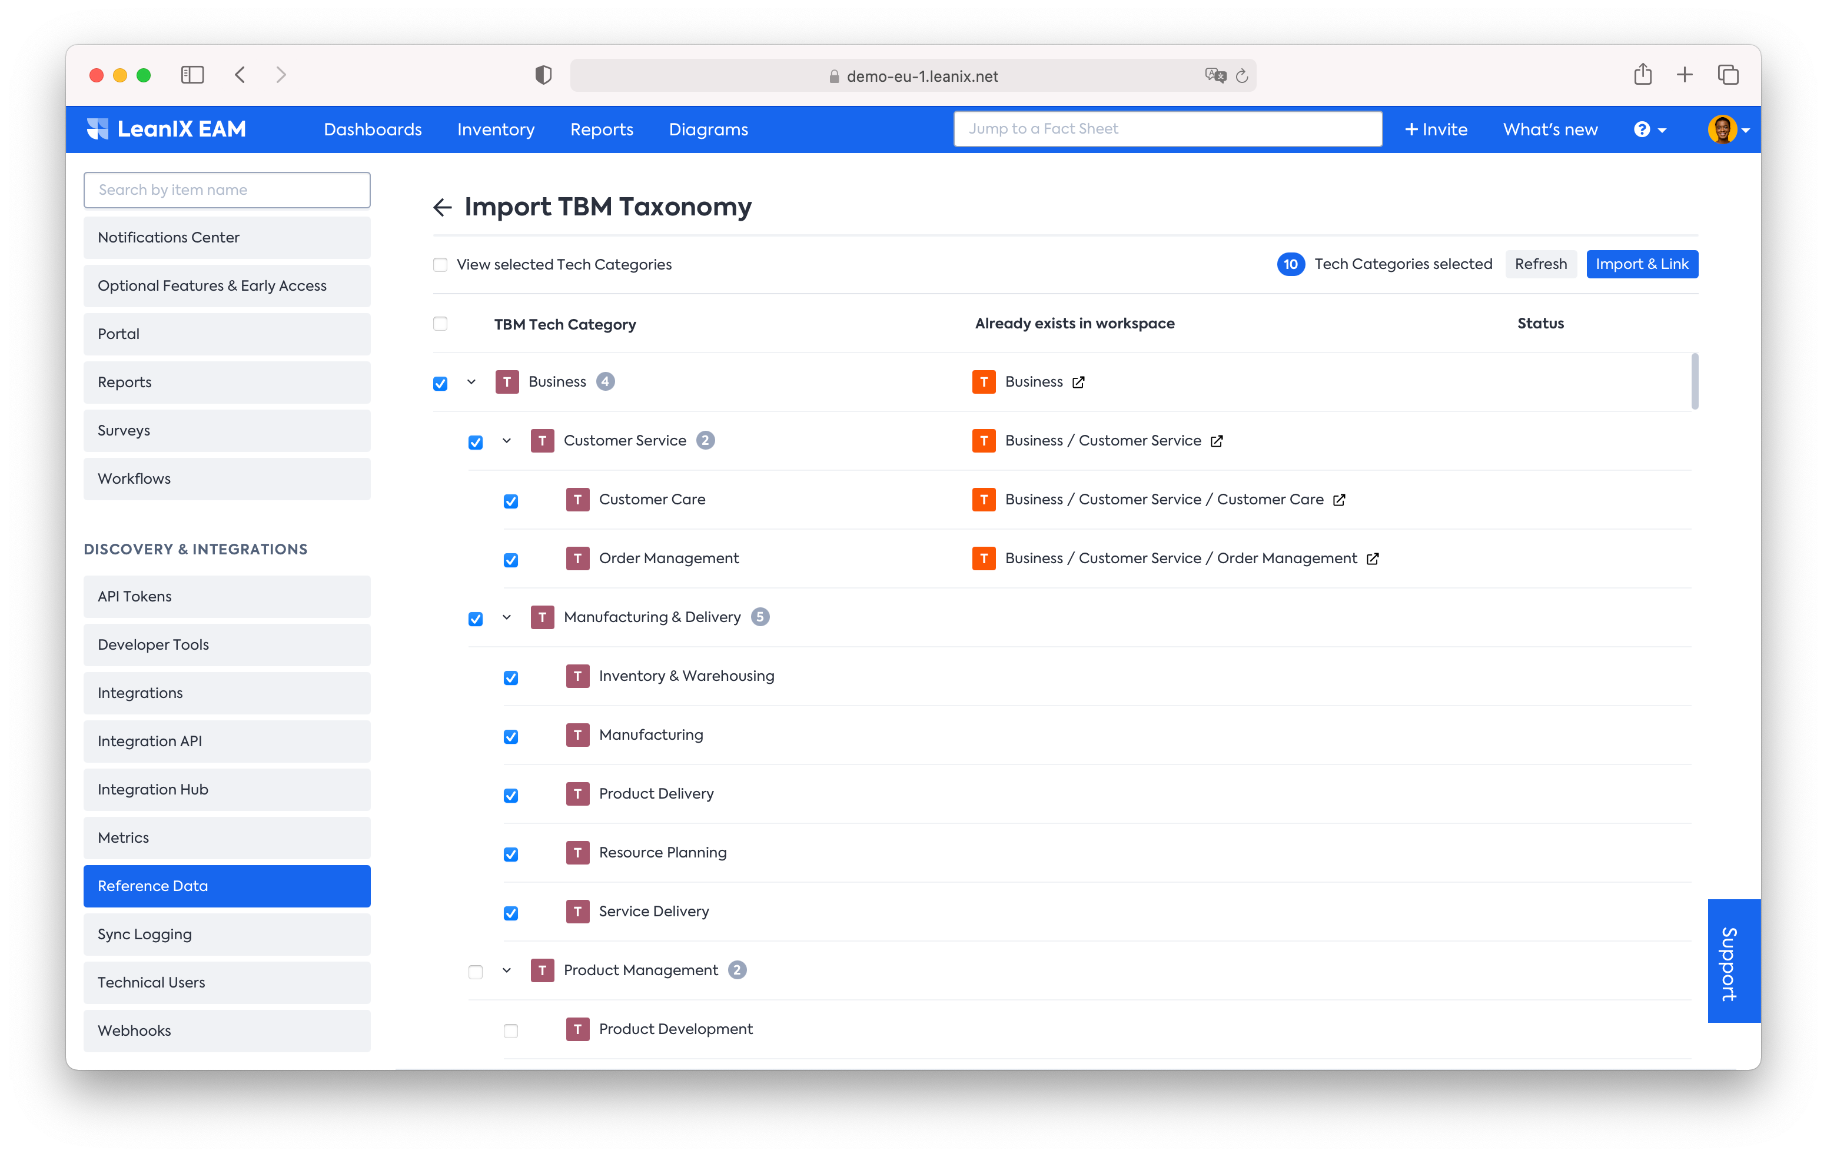This screenshot has width=1827, height=1157.
Task: Uncheck the Order Management checkbox
Action: [511, 561]
